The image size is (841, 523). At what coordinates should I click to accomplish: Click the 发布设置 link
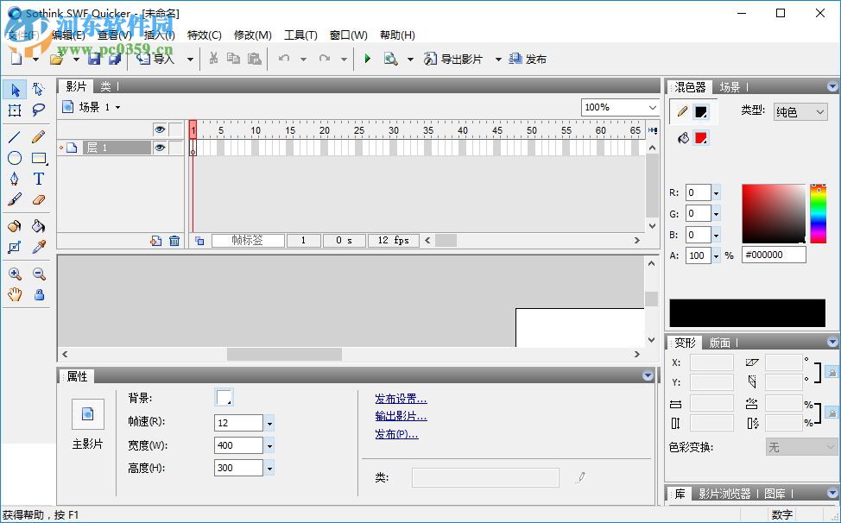[402, 399]
